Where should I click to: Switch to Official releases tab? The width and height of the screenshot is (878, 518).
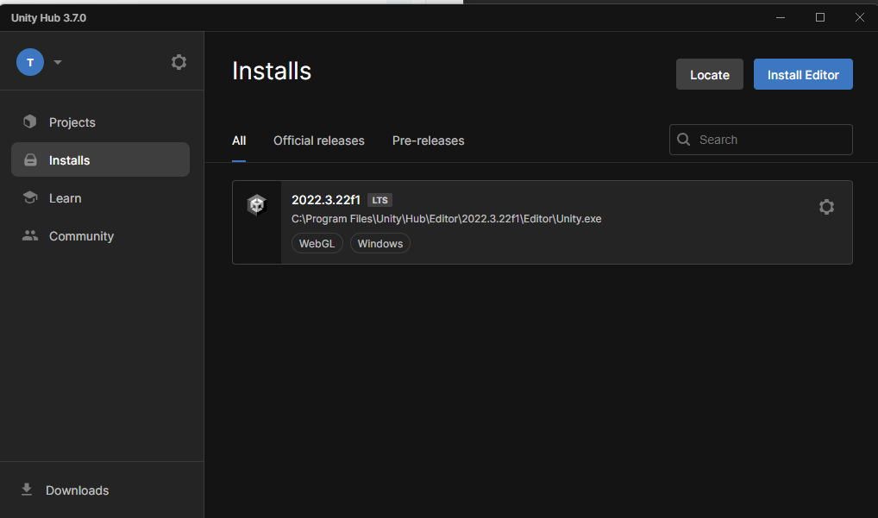point(318,141)
